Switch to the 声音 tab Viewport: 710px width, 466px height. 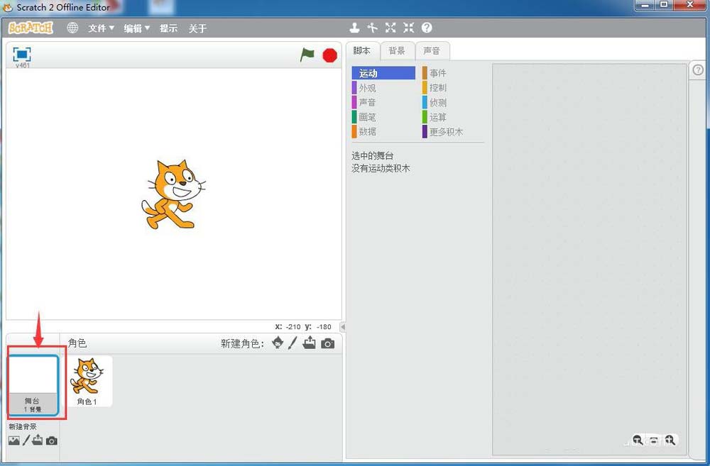[433, 50]
